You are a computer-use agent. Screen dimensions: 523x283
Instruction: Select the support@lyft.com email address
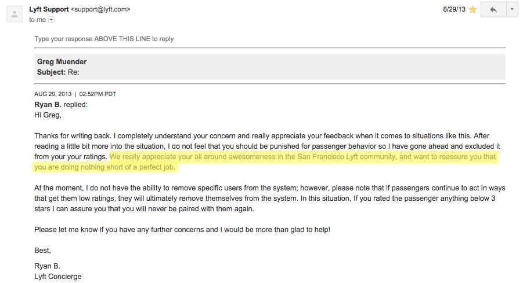100,9
